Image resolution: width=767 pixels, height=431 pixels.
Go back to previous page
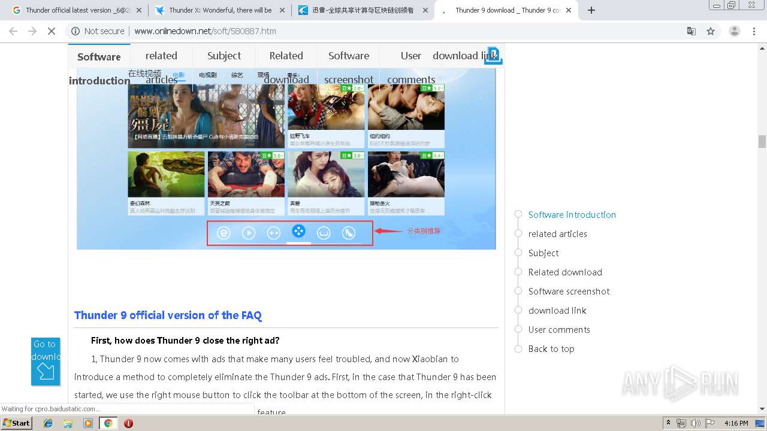coord(13,31)
